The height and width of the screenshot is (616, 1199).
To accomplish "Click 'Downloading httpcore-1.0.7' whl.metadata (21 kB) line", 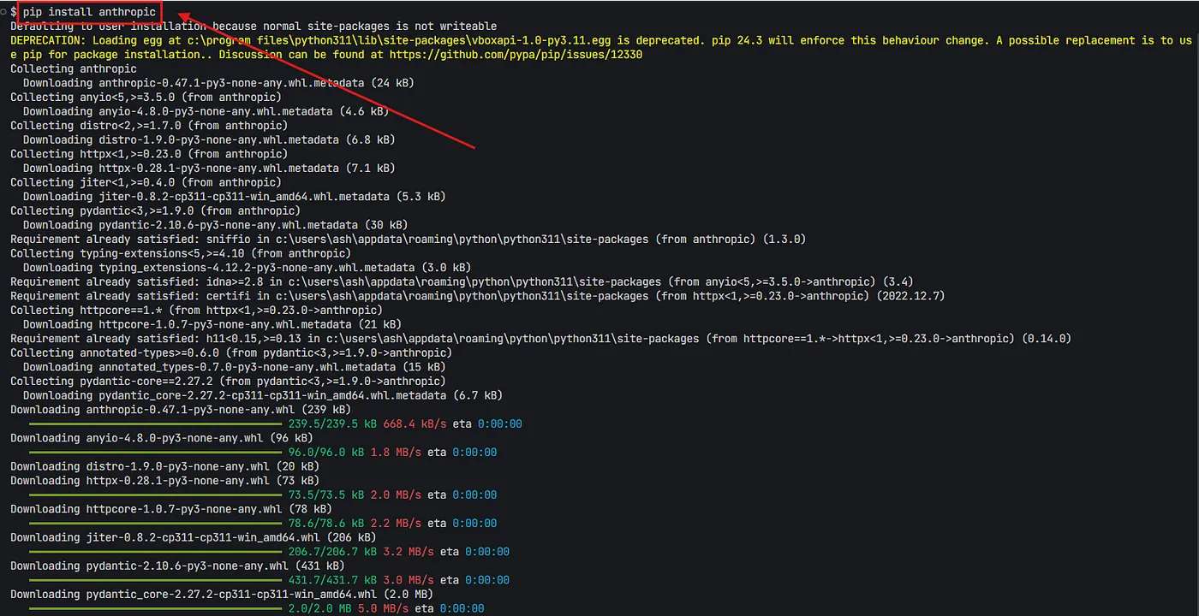I will tap(212, 324).
